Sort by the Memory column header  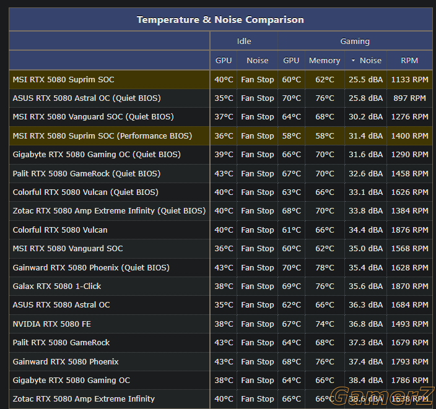coord(325,60)
